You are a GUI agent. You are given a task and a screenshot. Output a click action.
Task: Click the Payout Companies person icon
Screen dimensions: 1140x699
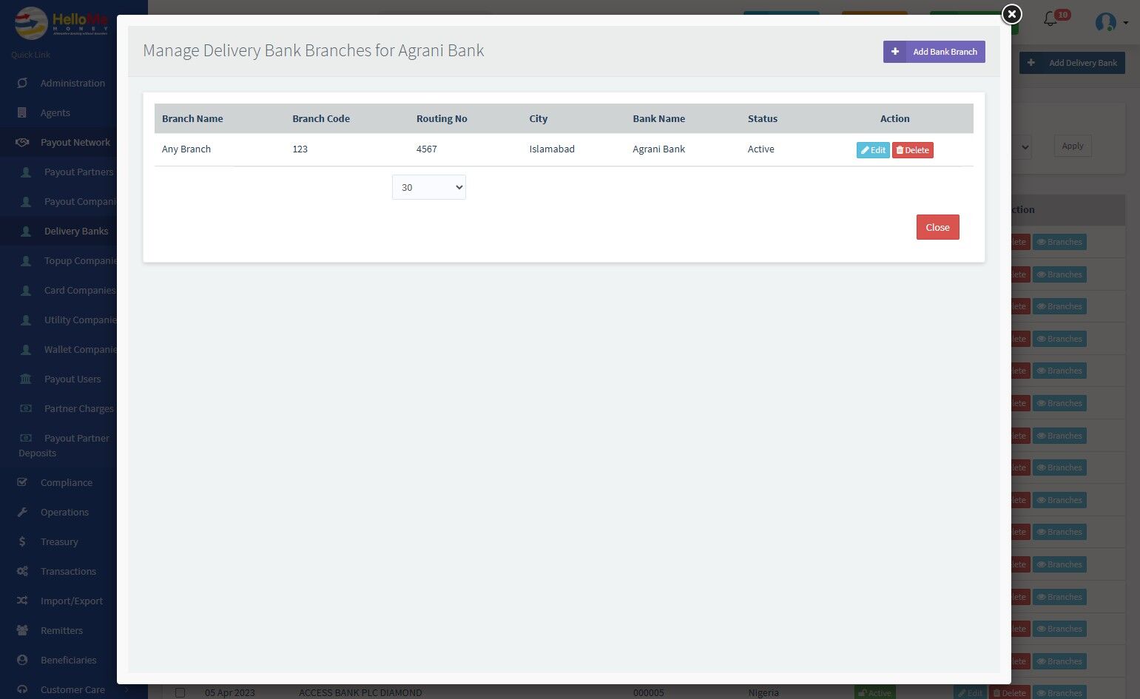click(26, 201)
